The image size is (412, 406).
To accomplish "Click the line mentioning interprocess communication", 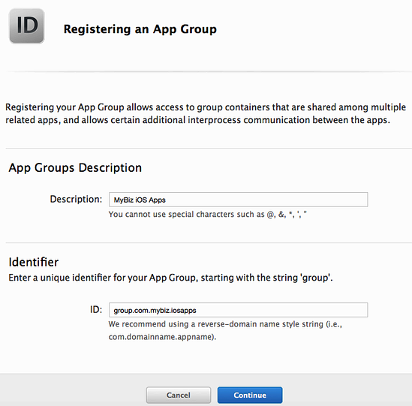I will tap(197, 120).
